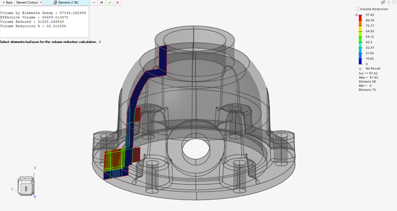Click the legend iso slider marker at top

pyautogui.click(x=356, y=15)
